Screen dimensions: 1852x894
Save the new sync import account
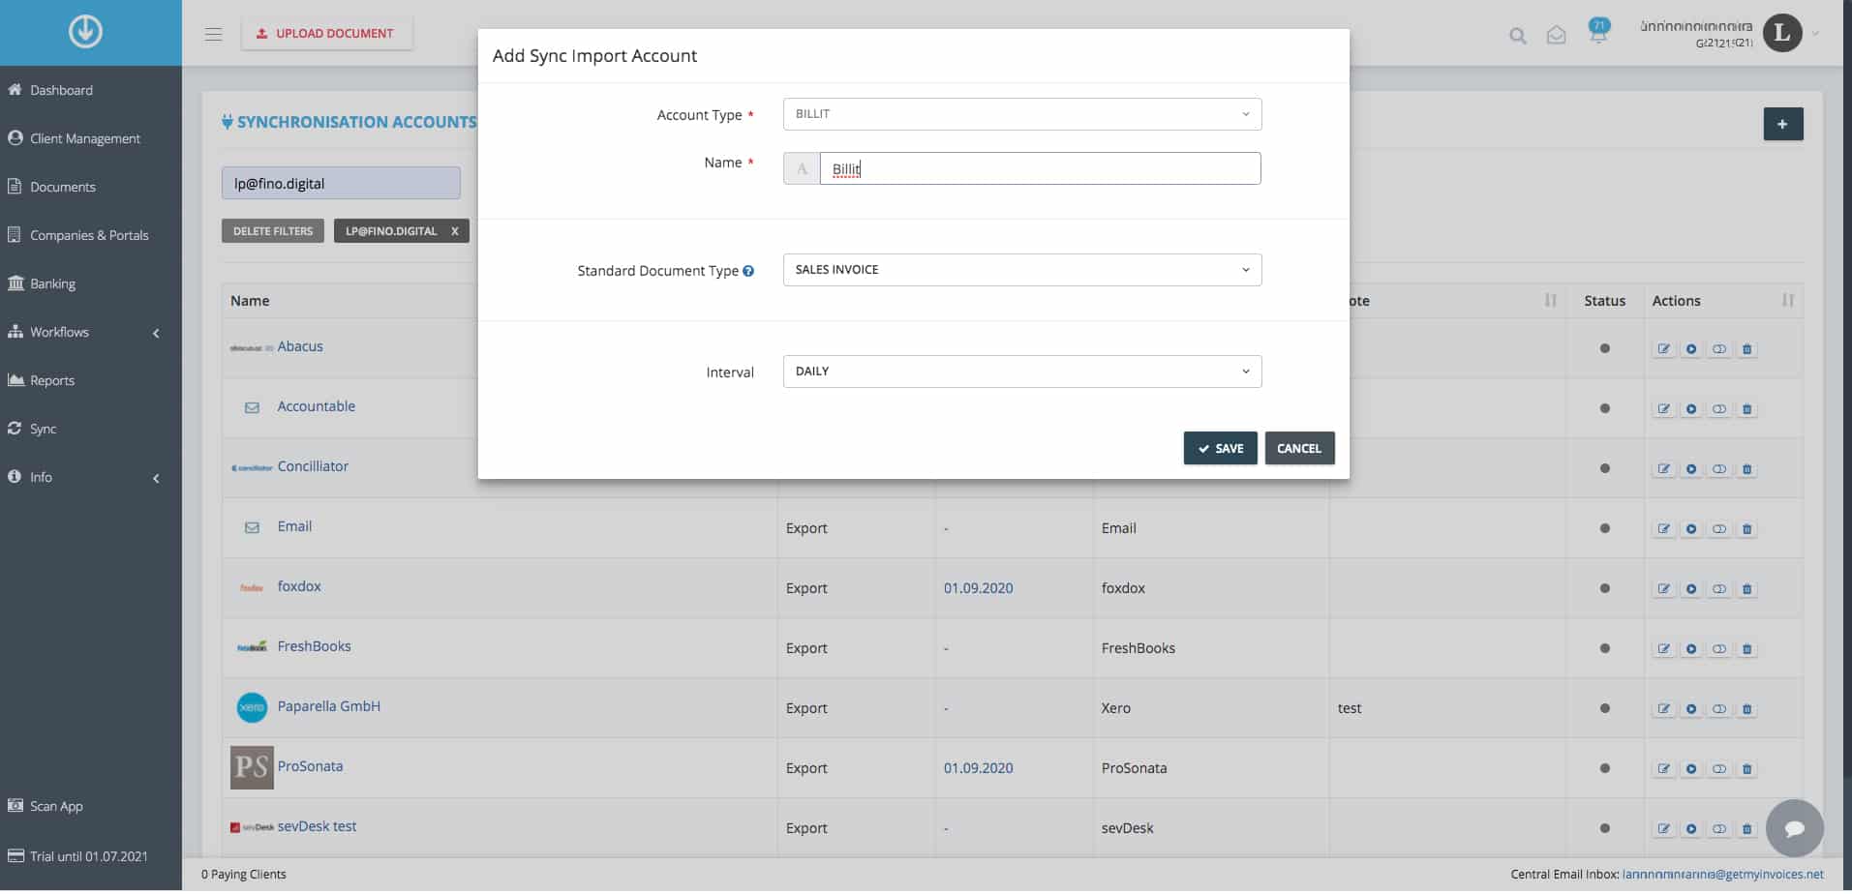click(1220, 448)
